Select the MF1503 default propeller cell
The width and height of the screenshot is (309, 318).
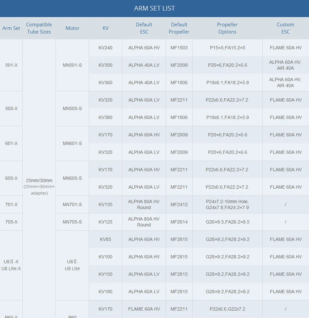[179, 48]
